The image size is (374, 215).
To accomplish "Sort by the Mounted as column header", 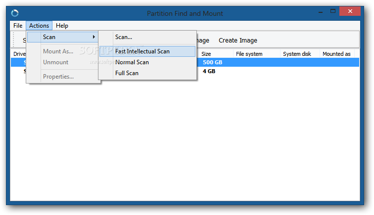I will (x=337, y=54).
